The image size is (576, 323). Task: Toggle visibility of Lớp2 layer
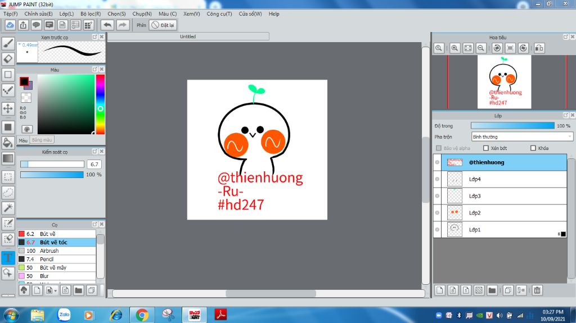[x=437, y=213]
